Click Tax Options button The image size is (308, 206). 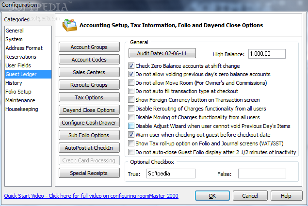point(89,97)
